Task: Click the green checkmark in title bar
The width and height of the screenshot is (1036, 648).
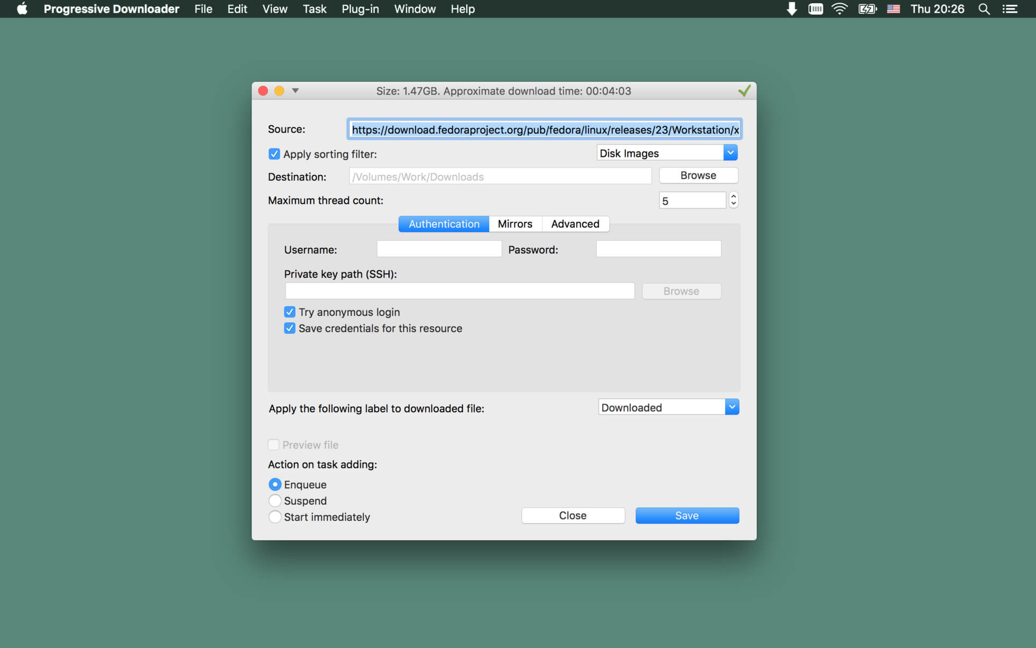Action: pyautogui.click(x=744, y=91)
